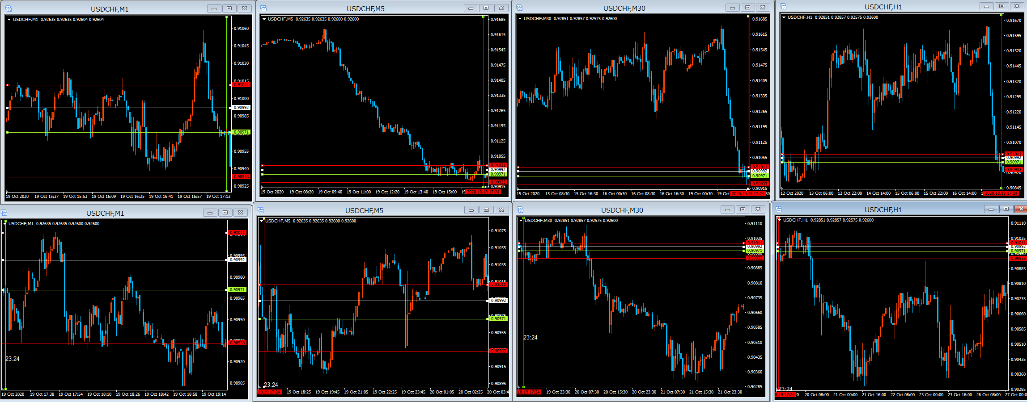Expand the triangle beside upper USDCHF,M1 chart label
The image size is (1027, 402).
click(x=9, y=20)
